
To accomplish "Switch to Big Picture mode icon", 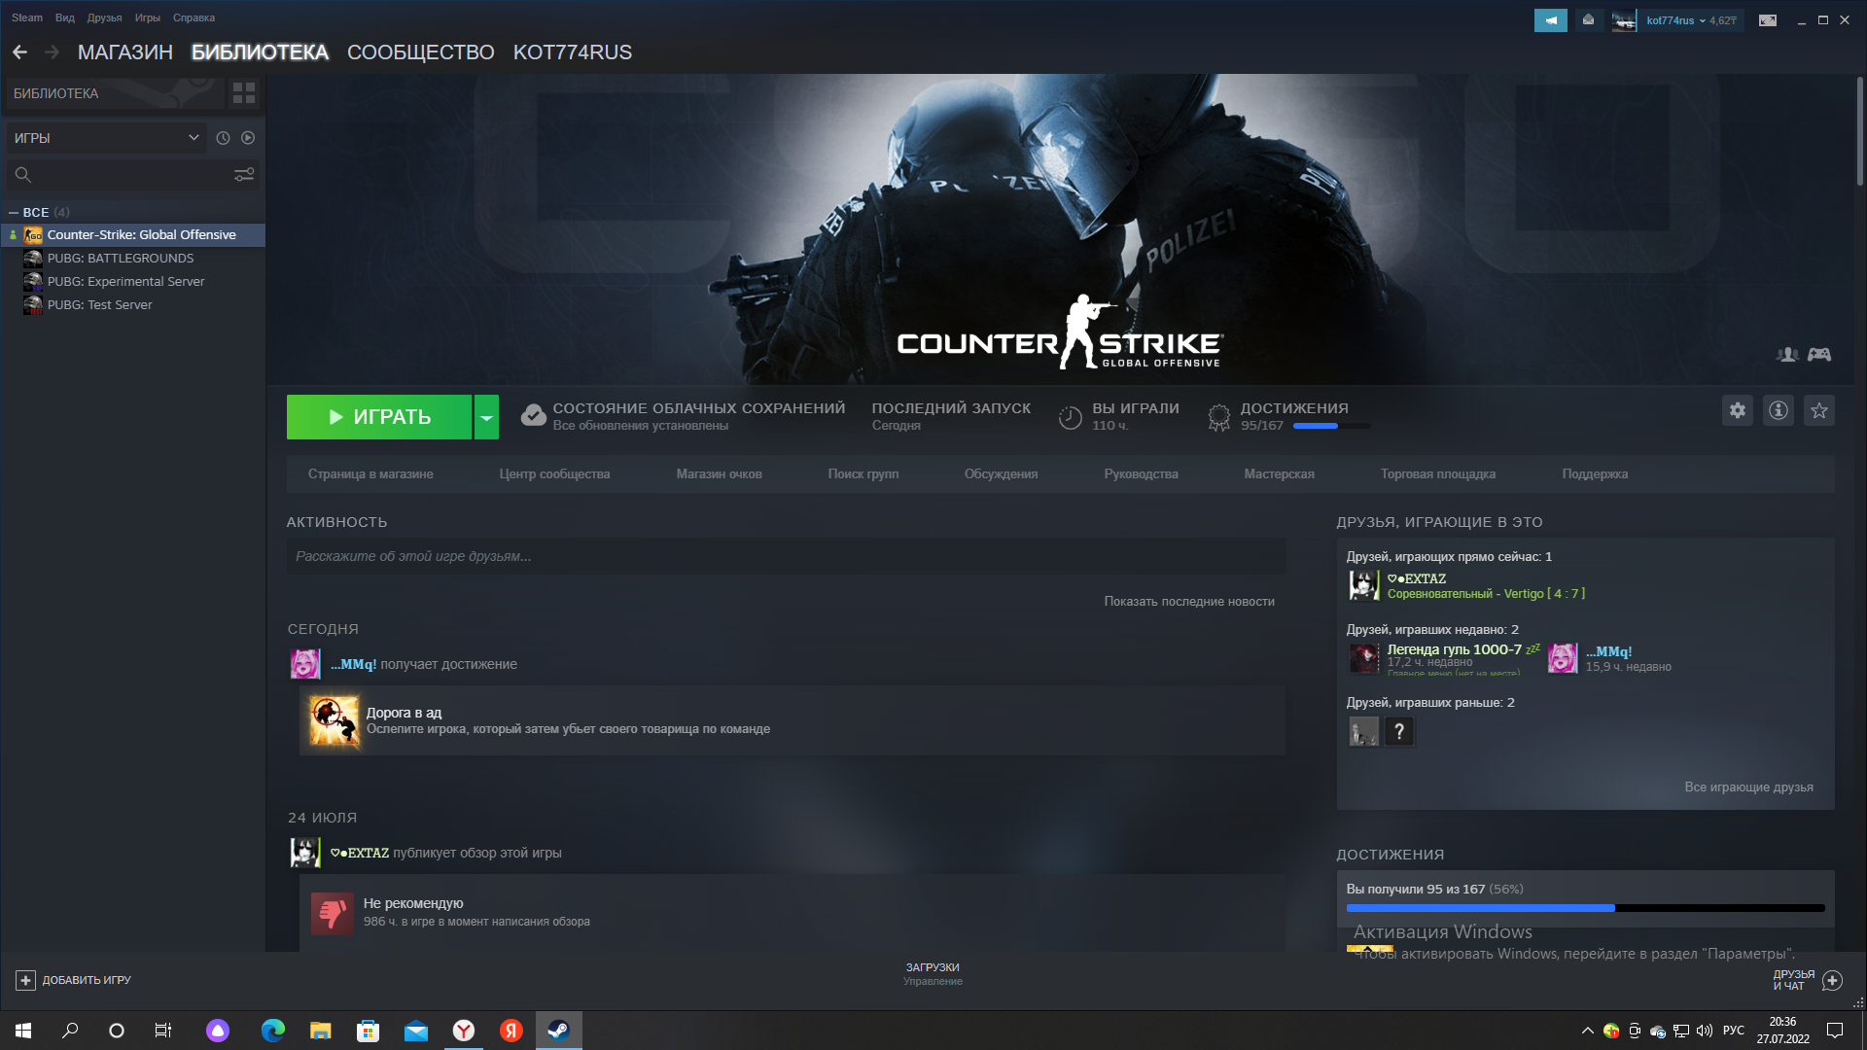I will point(1768,20).
